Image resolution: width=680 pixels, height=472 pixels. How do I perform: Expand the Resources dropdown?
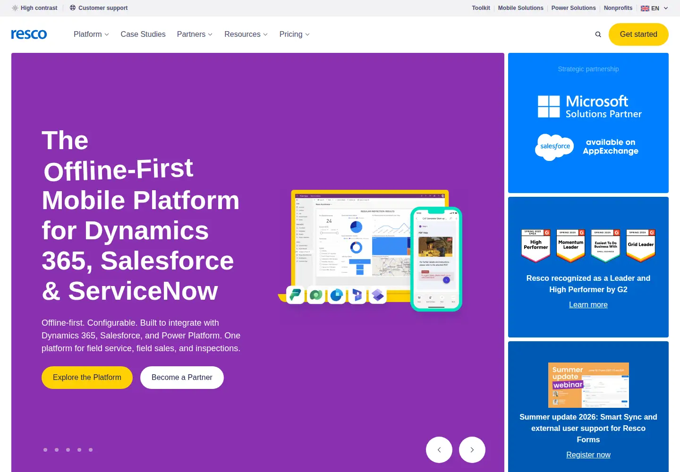246,34
